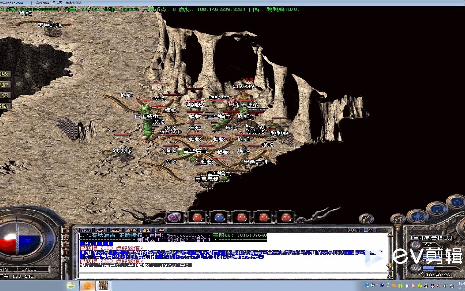Select the two-person chat channel tab

(146, 230)
